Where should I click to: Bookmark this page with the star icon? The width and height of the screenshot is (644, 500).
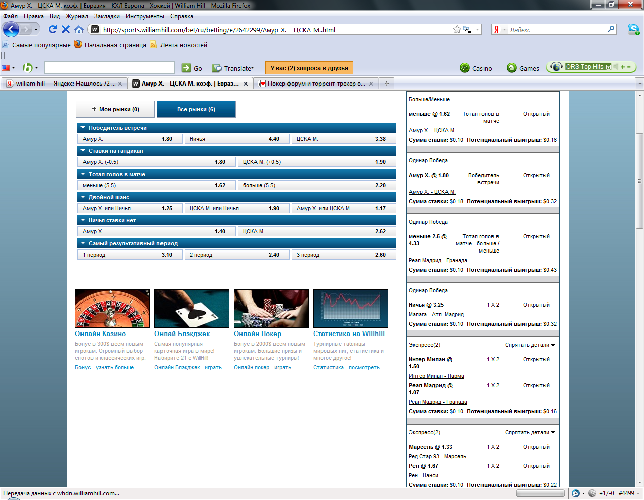[457, 29]
